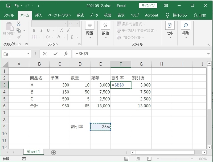Toggle bold formatting

[x=35, y=30]
